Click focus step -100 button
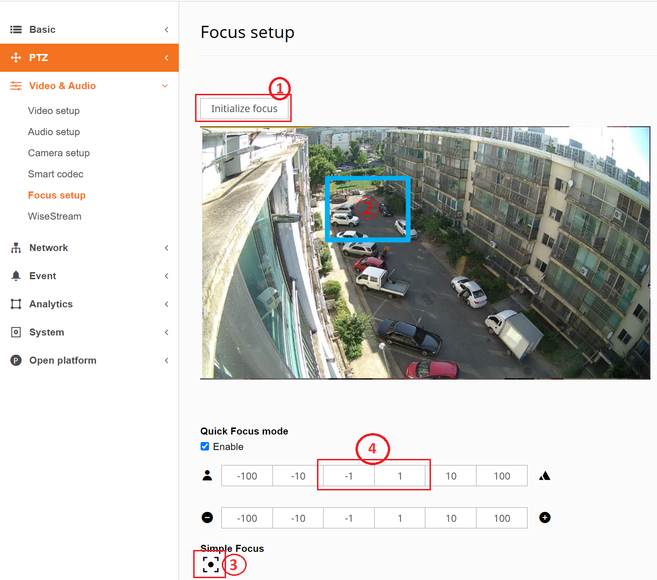657x580 pixels. [247, 476]
